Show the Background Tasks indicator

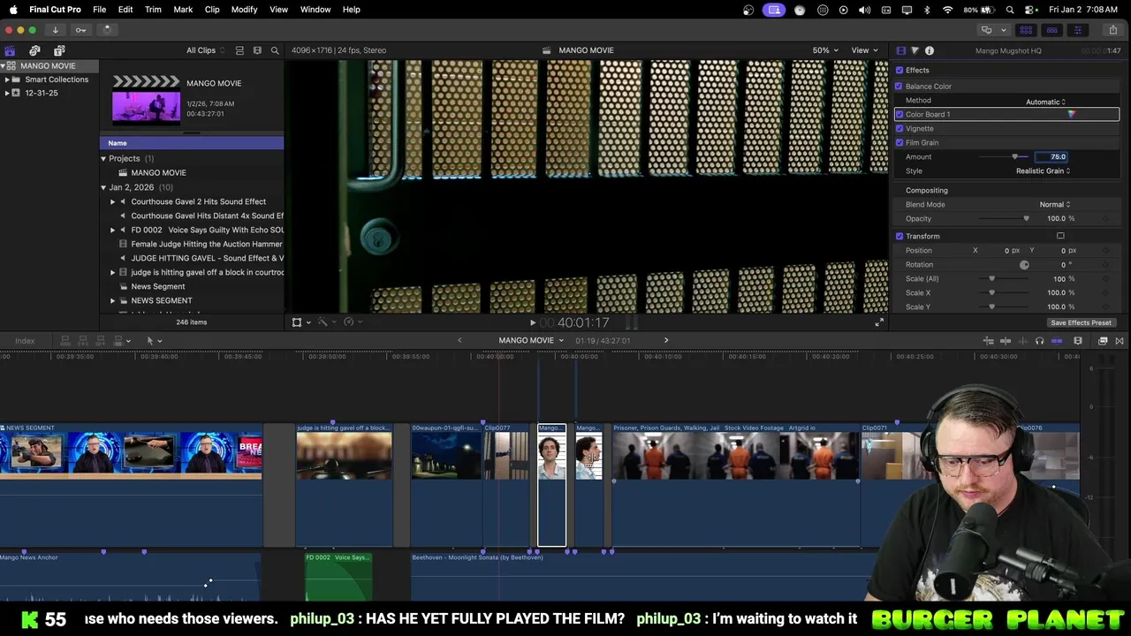(x=107, y=29)
